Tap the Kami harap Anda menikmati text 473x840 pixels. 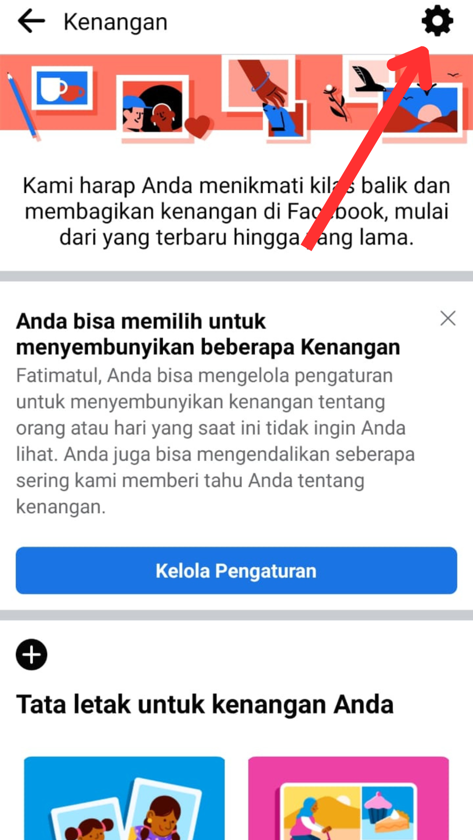tap(236, 211)
